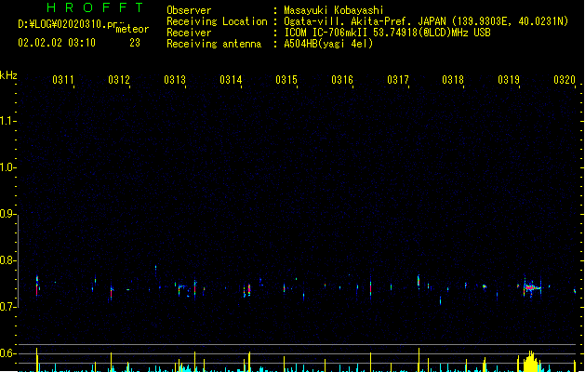Click the 0314 time marker
585x372 pixels.
click(x=231, y=80)
